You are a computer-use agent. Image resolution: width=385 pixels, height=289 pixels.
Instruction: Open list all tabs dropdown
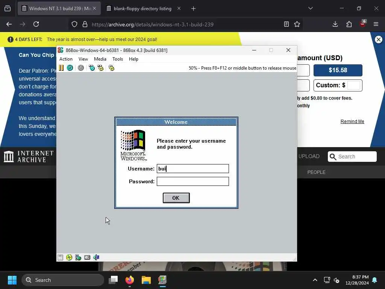pos(310,8)
